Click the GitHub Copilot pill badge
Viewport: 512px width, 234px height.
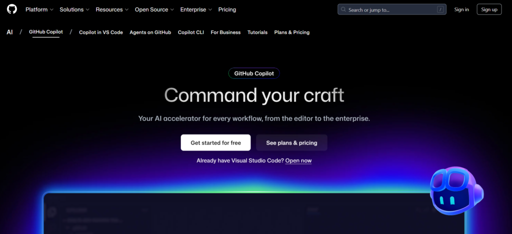(254, 73)
